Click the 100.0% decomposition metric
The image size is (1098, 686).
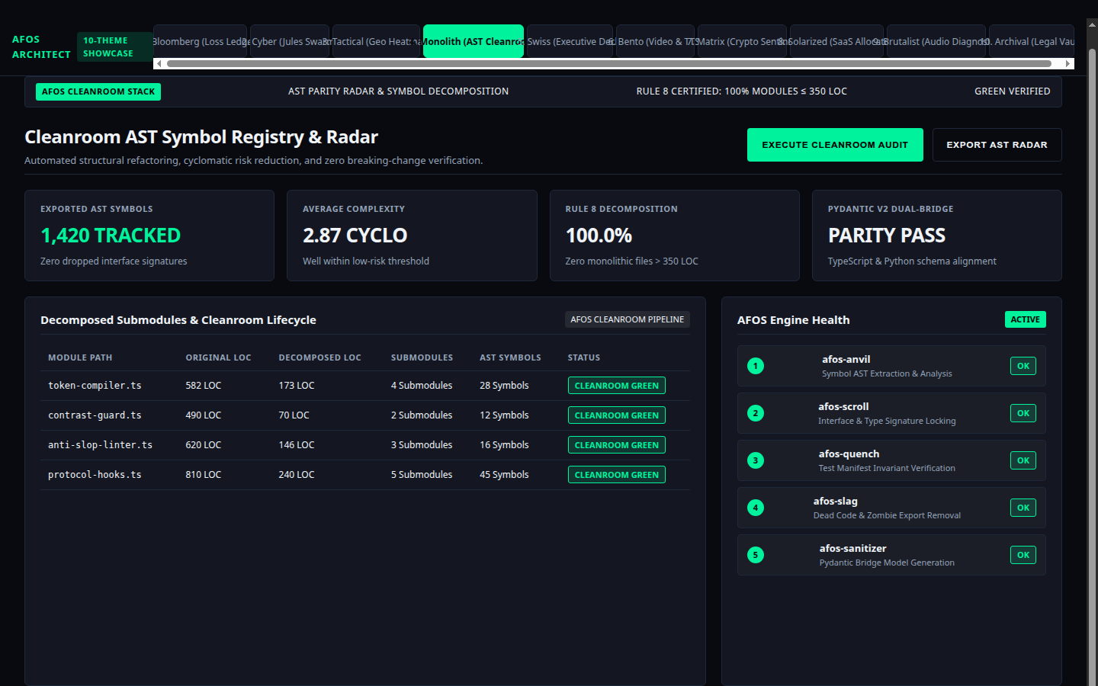[599, 236]
